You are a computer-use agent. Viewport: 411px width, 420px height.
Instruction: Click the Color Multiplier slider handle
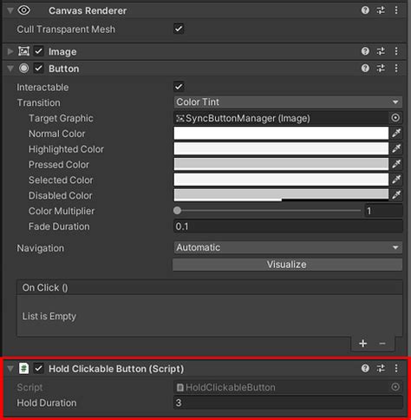tap(177, 211)
